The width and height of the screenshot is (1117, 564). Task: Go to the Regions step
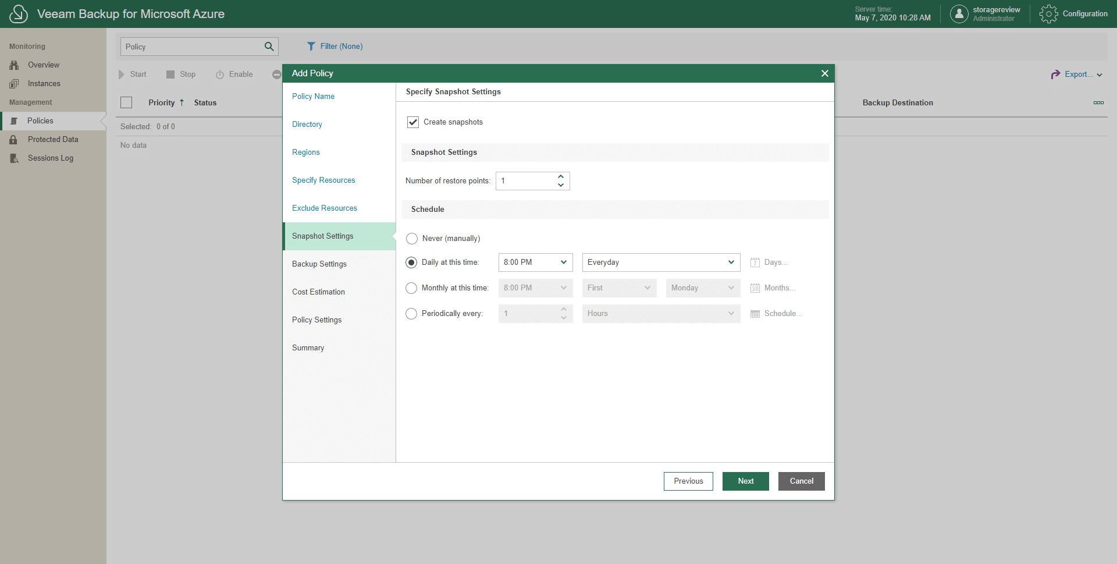[306, 152]
